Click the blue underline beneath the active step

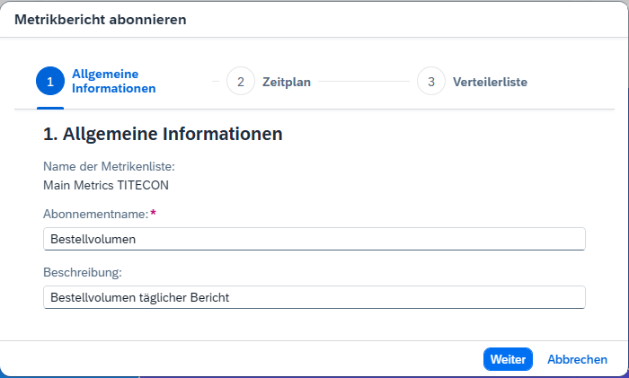click(x=50, y=108)
